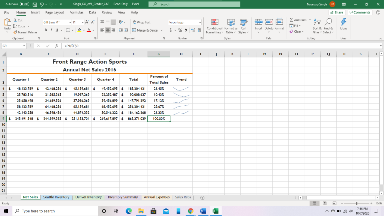
Task: Click the Share button
Action: (337, 12)
